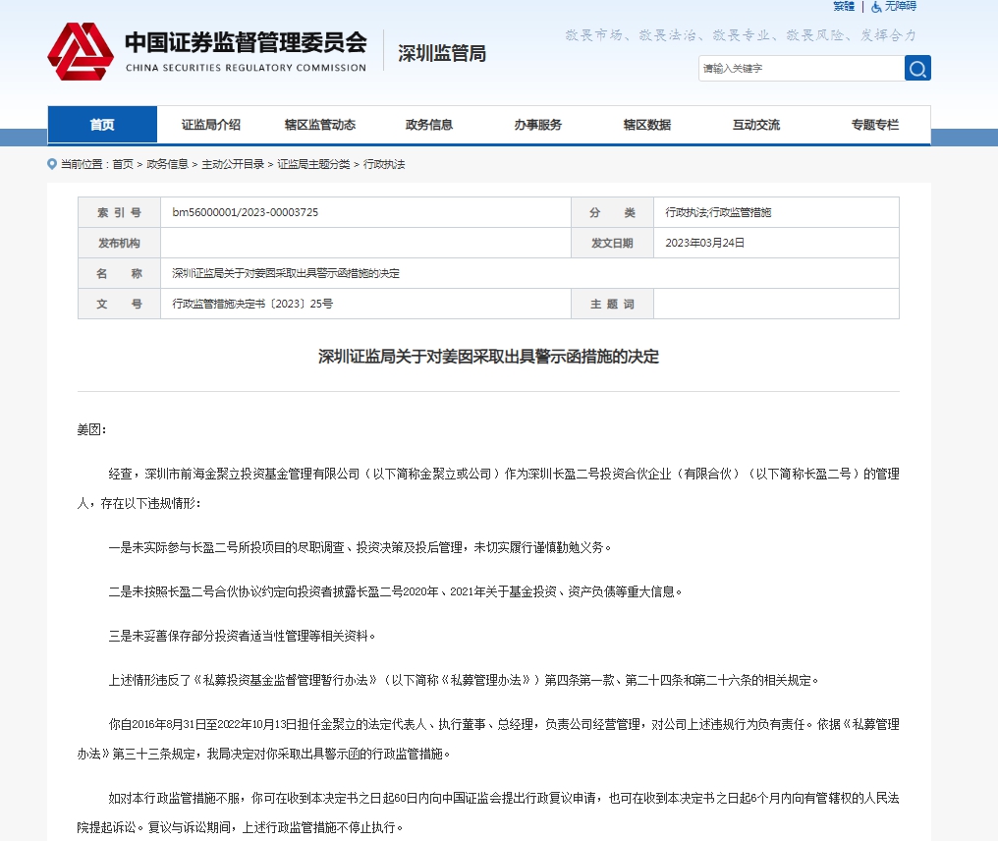This screenshot has width=998, height=841.
Task: Click the blue search magnifier icon
Action: (x=917, y=68)
